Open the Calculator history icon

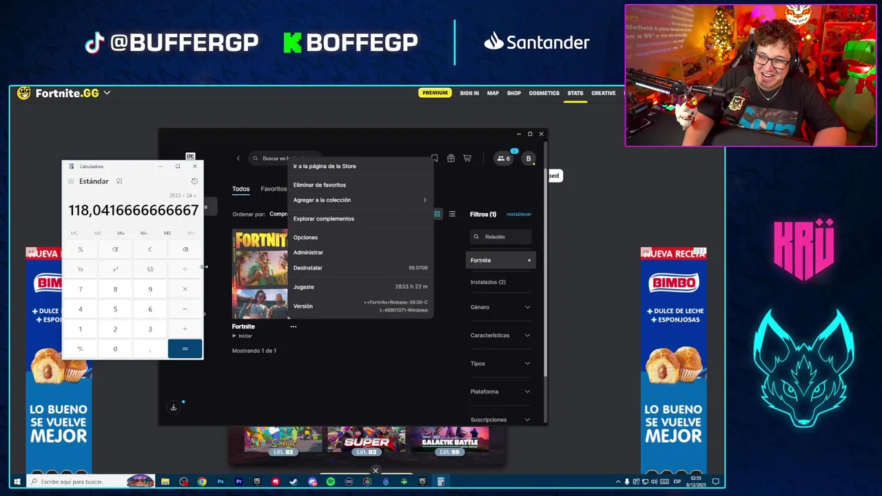[x=194, y=181]
